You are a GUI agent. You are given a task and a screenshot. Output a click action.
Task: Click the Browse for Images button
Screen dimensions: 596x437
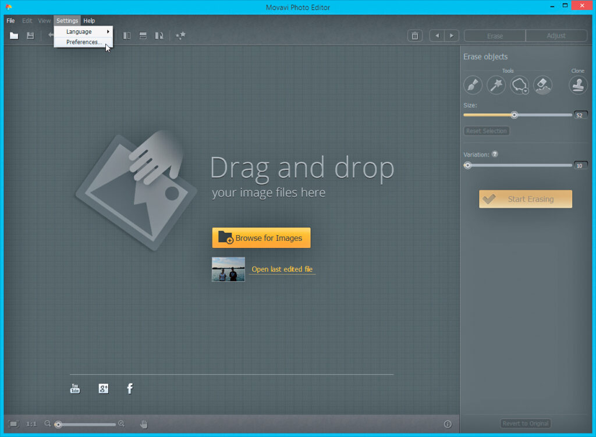[261, 238]
